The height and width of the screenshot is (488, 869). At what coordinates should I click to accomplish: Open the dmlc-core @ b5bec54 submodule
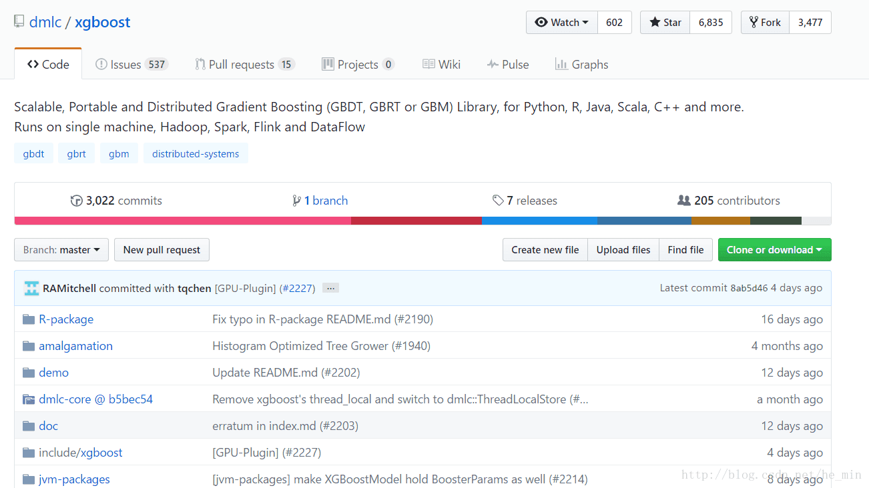pyautogui.click(x=95, y=399)
